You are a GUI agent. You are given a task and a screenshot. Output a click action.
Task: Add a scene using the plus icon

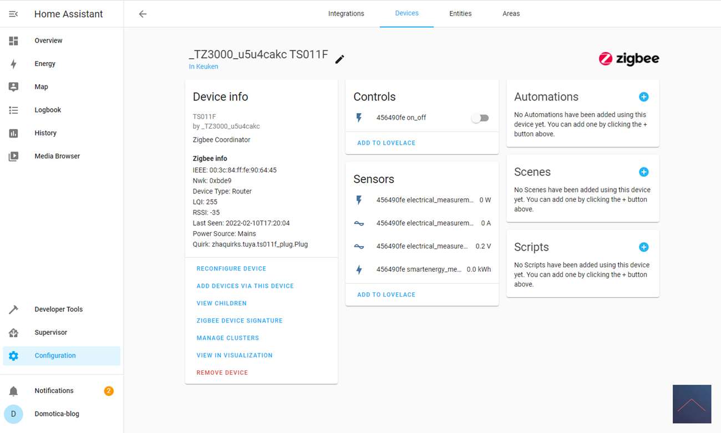tap(643, 172)
